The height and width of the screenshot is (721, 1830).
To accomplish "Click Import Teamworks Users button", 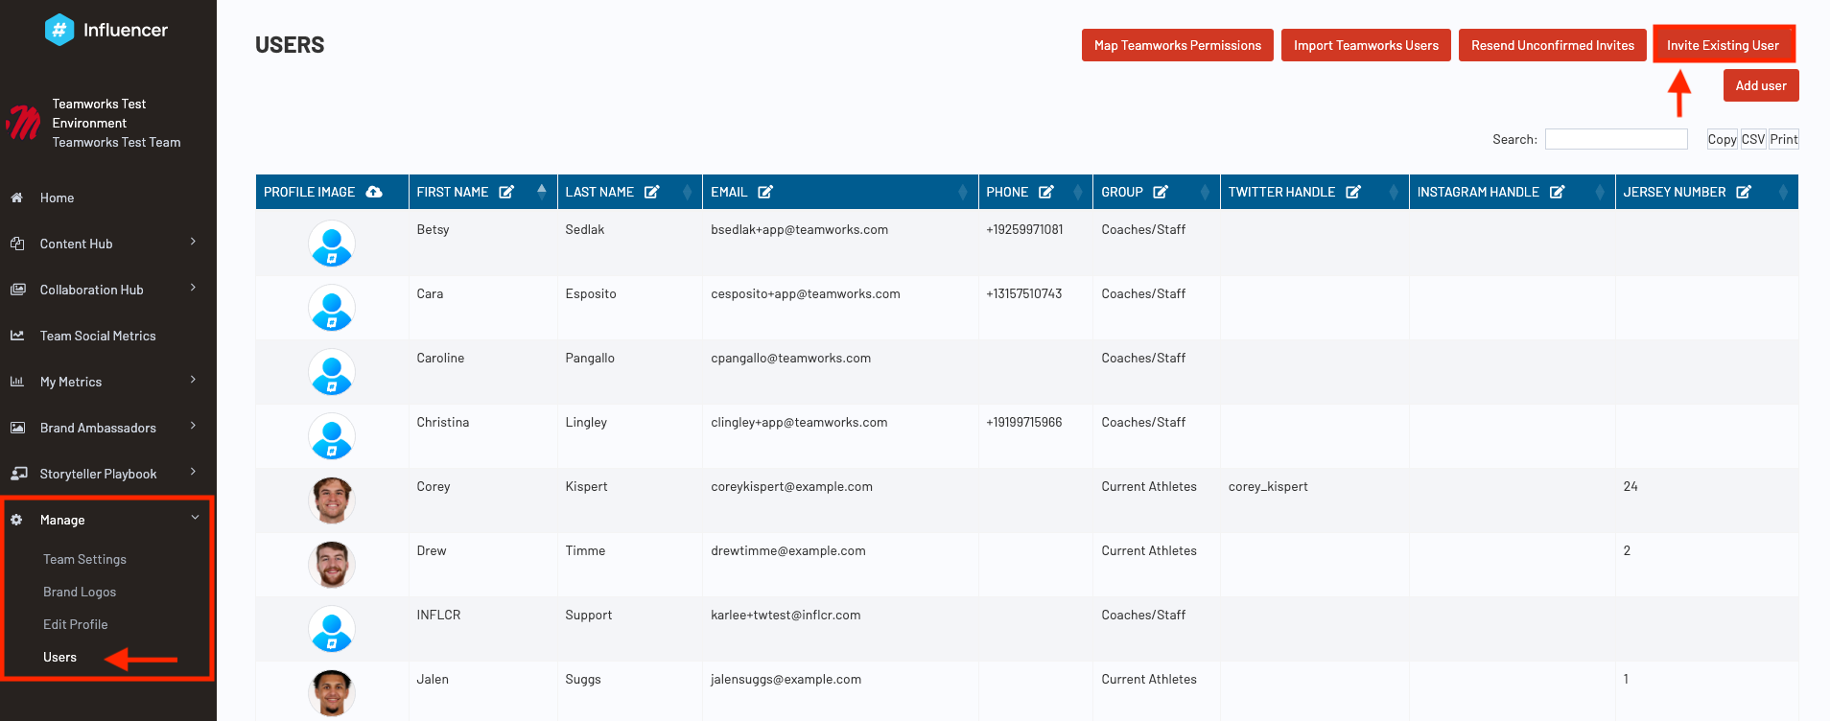I will pyautogui.click(x=1366, y=45).
